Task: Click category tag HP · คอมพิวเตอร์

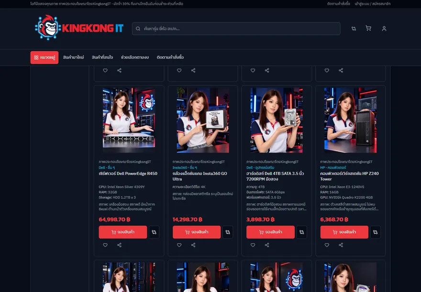Action: pyautogui.click(x=333, y=168)
